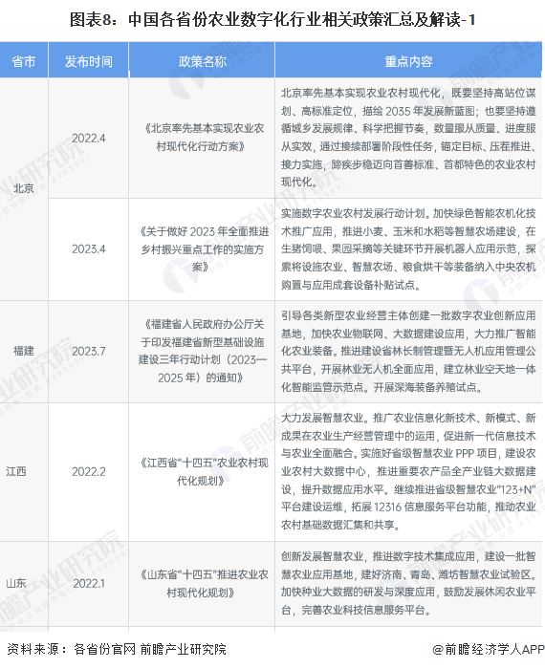Image resolution: width=545 pixels, height=669 pixels.
Task: Select the 政策名称 column header
Action: coord(203,61)
